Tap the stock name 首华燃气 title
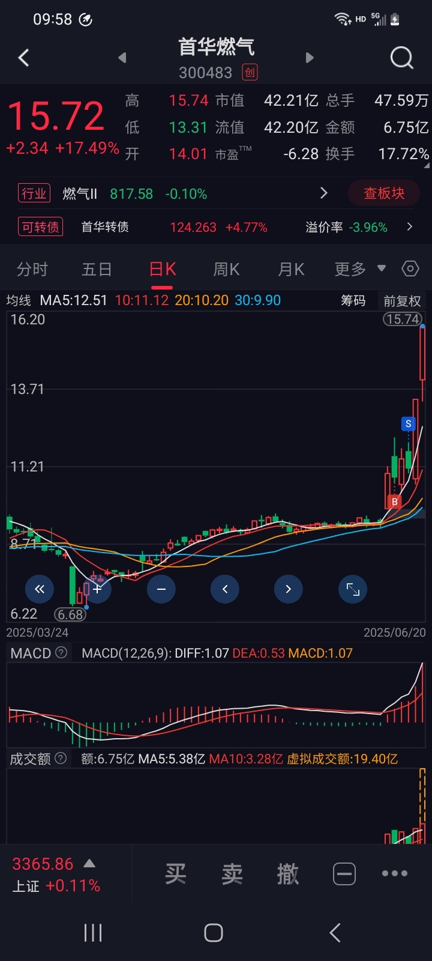Viewport: 432px width, 961px height. (217, 47)
